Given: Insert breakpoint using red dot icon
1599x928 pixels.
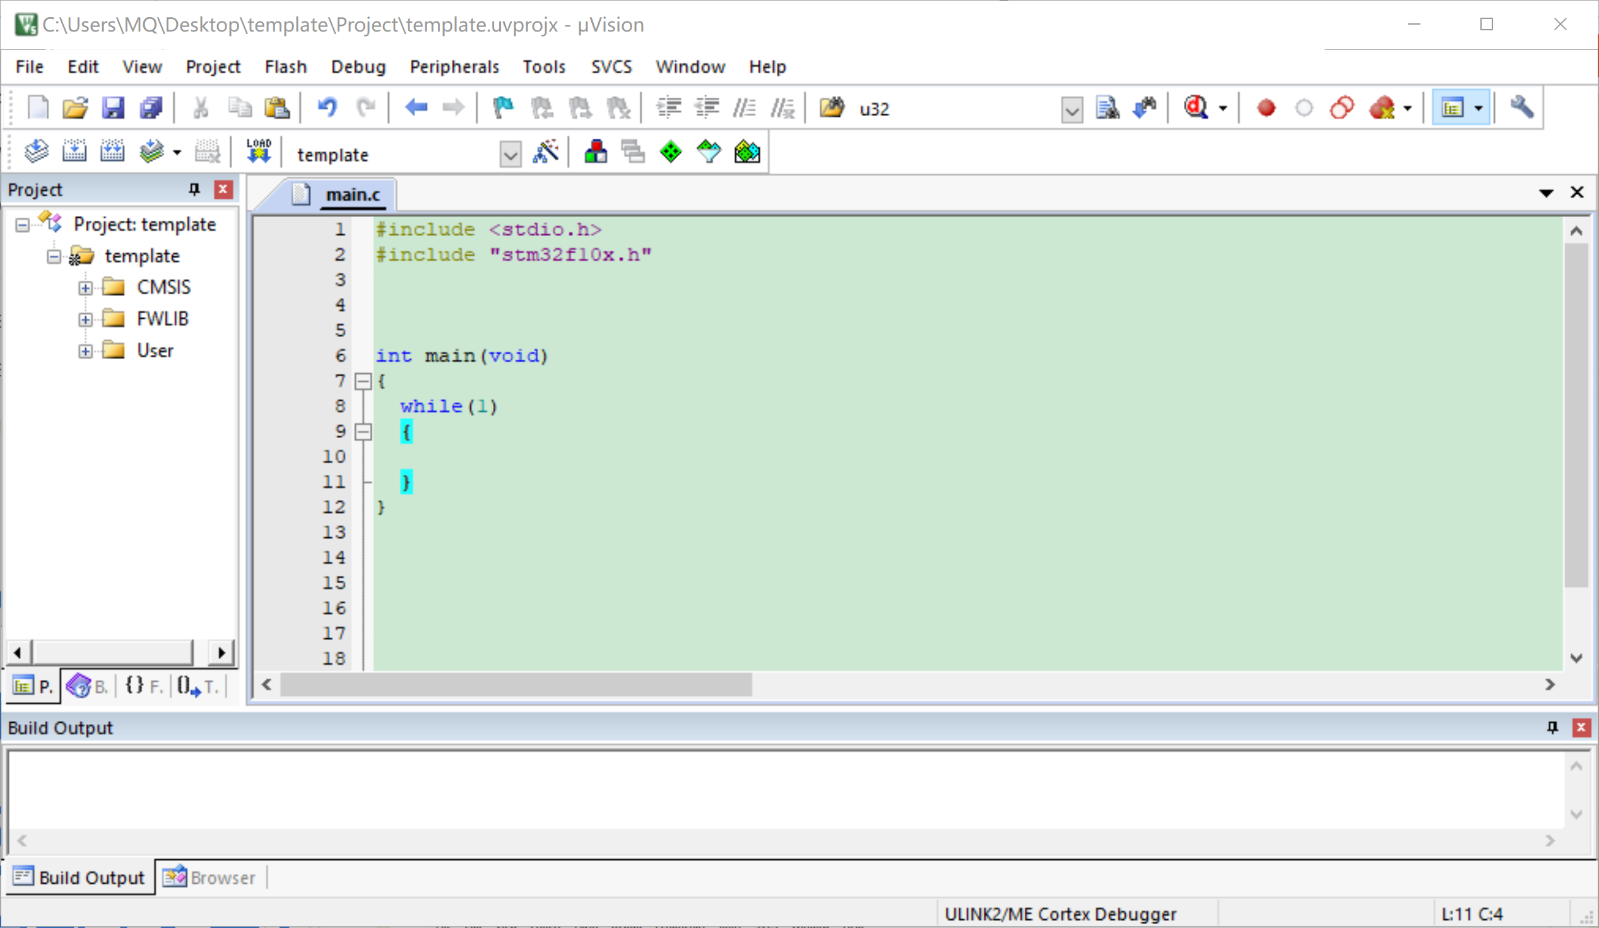Looking at the screenshot, I should tap(1266, 108).
